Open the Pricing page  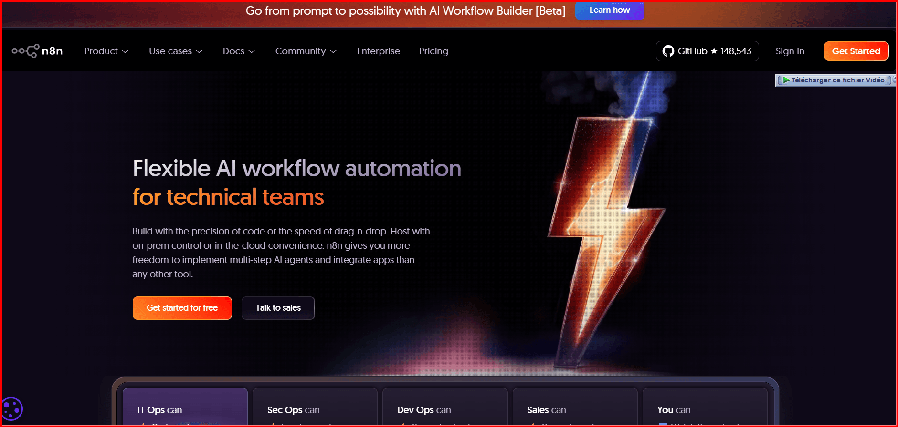[x=433, y=51]
